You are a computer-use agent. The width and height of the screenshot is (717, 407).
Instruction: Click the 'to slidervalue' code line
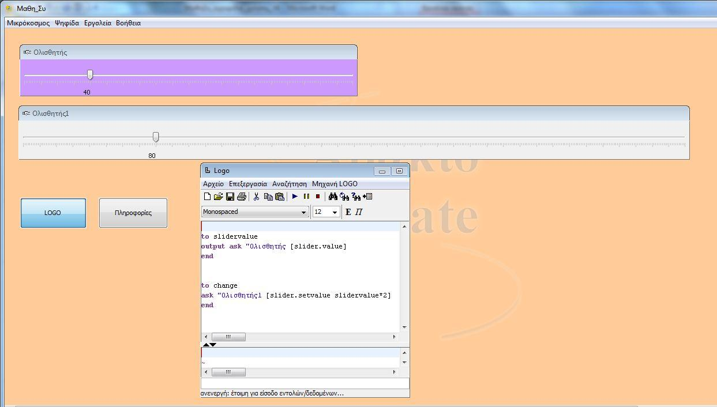(x=230, y=236)
